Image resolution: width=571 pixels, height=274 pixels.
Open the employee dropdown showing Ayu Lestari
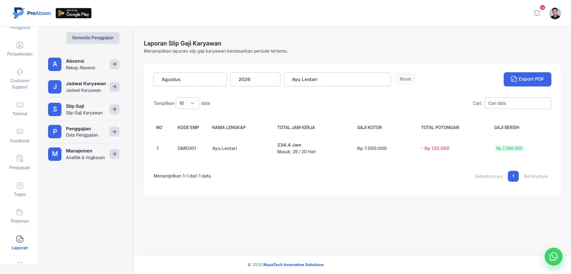[337, 79]
